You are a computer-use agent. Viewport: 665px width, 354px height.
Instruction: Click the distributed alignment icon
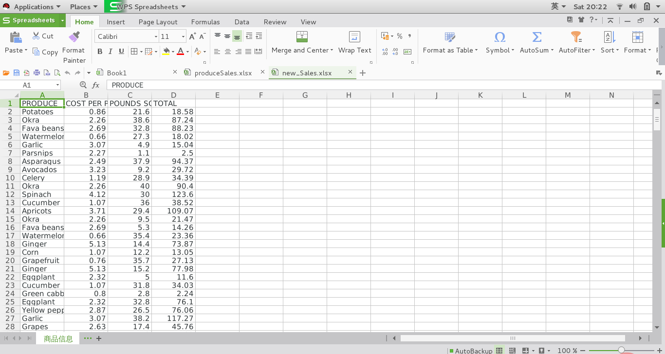click(x=259, y=52)
